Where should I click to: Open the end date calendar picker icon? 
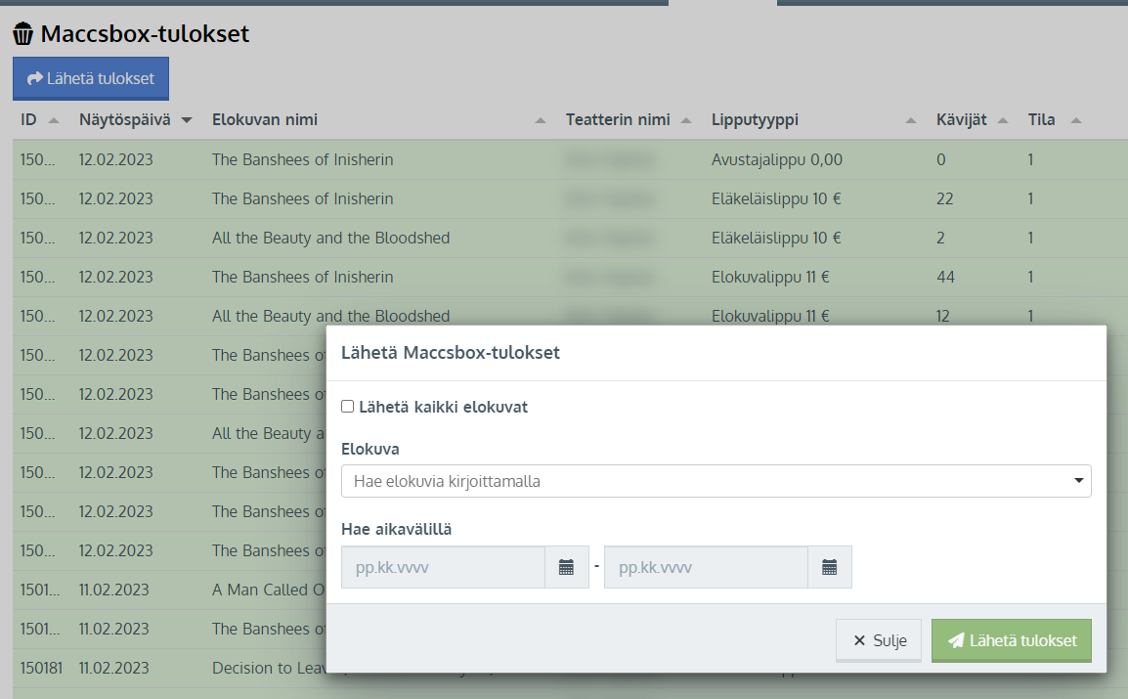[829, 567]
